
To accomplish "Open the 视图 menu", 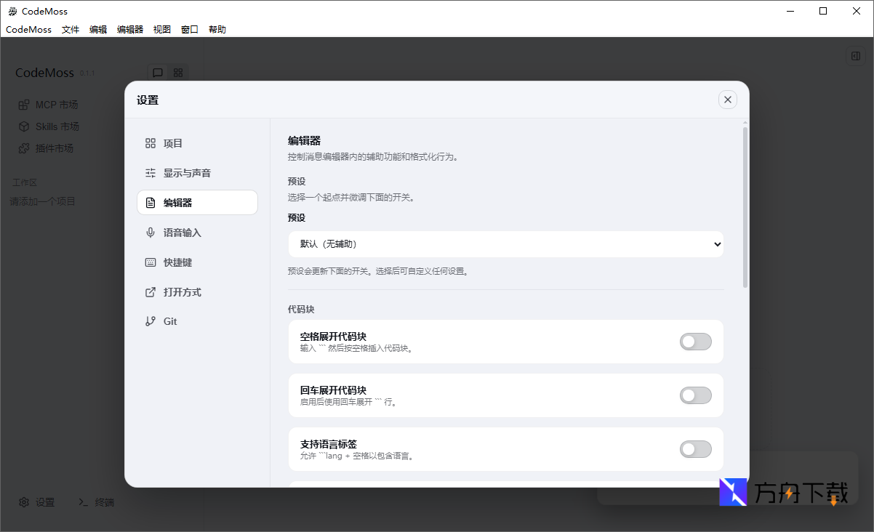I will coord(162,30).
